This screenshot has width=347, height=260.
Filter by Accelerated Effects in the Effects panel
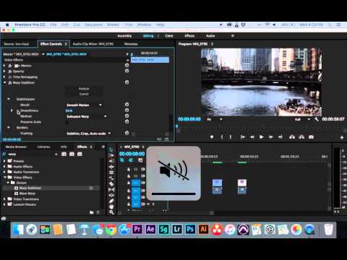click(64, 154)
